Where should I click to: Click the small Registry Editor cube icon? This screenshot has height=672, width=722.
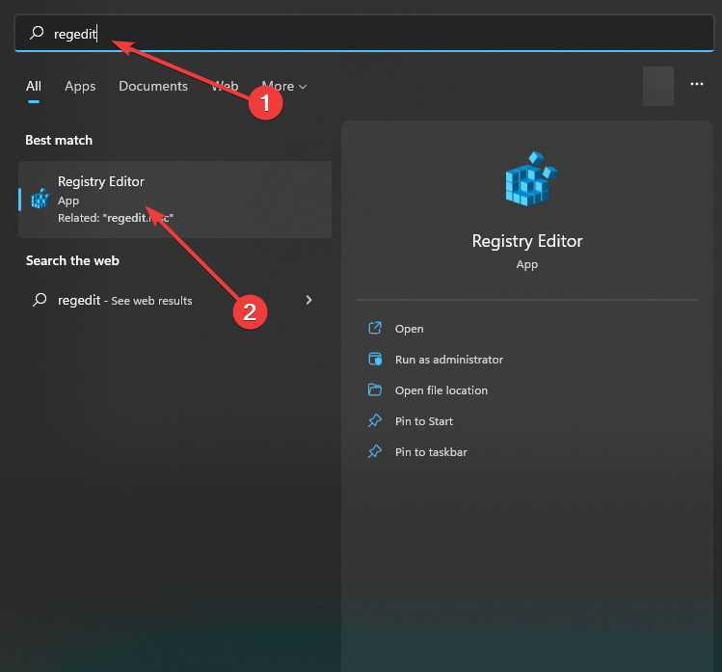tap(40, 199)
